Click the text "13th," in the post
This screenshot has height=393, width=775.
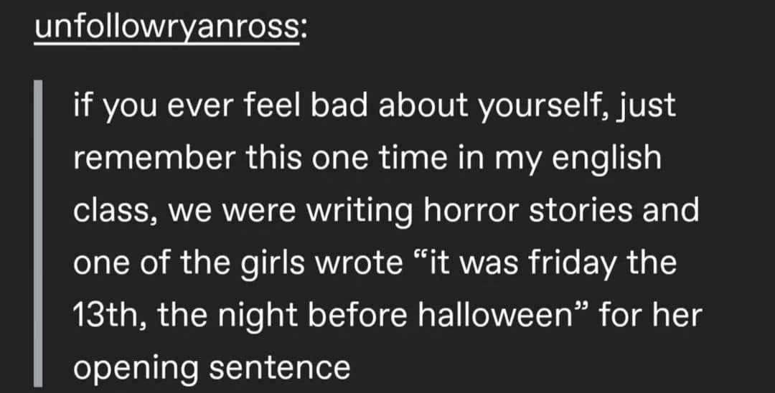pyautogui.click(x=106, y=316)
